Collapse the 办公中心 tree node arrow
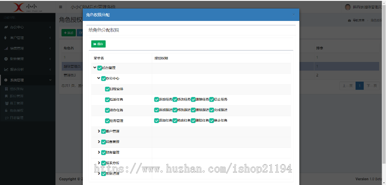The image size is (386, 185). (x=99, y=78)
